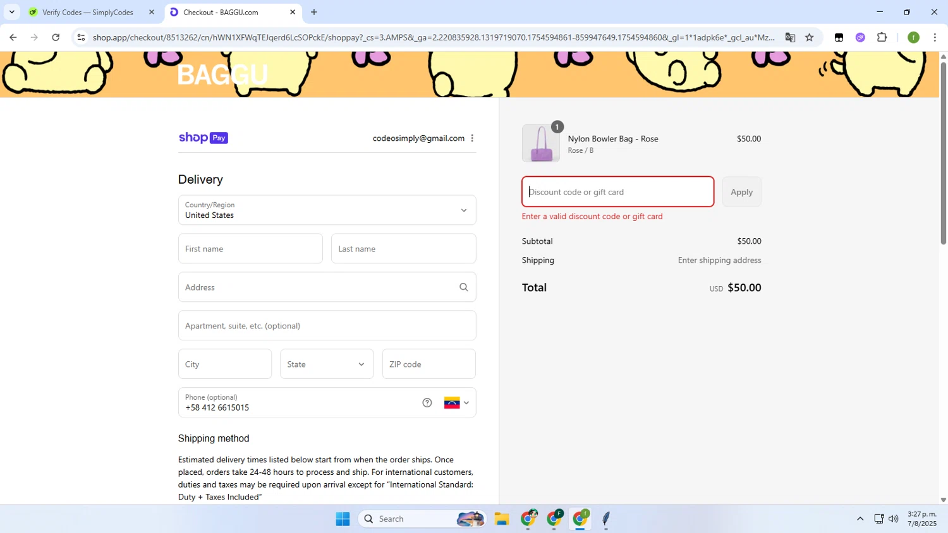Open File Explorer from taskbar

tap(502, 519)
